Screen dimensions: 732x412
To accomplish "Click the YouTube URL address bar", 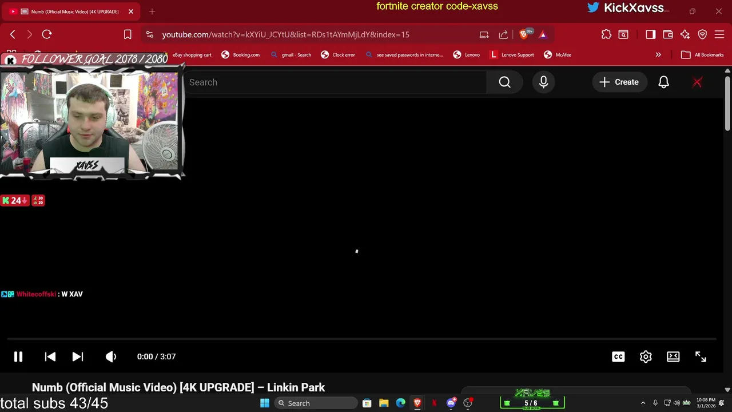I will (286, 34).
